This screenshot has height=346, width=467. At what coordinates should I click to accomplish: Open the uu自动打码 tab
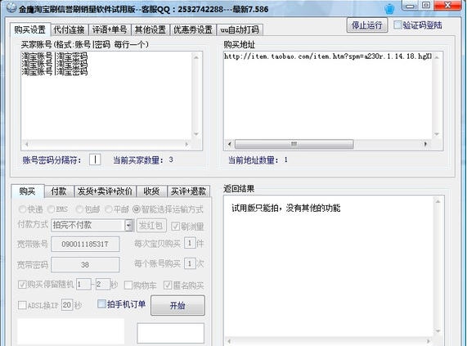click(240, 29)
